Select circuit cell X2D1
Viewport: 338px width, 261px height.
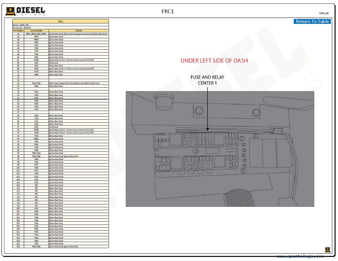click(x=36, y=63)
